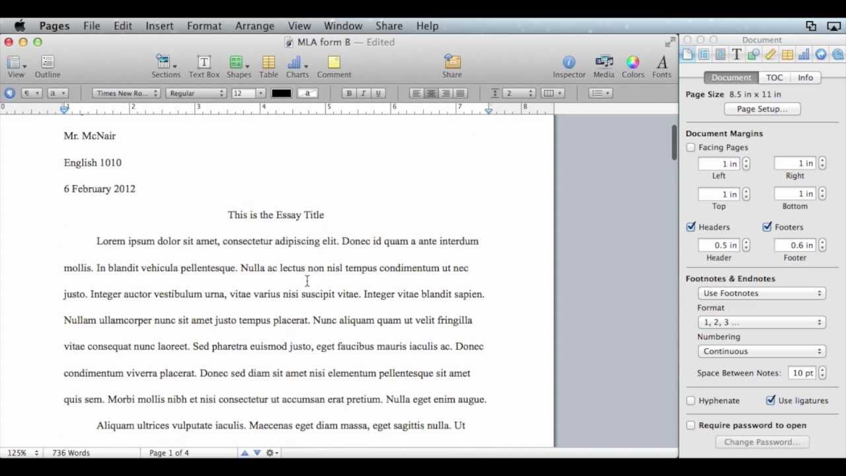Toggle Bold formatting in the format bar
The image size is (846, 476).
349,93
